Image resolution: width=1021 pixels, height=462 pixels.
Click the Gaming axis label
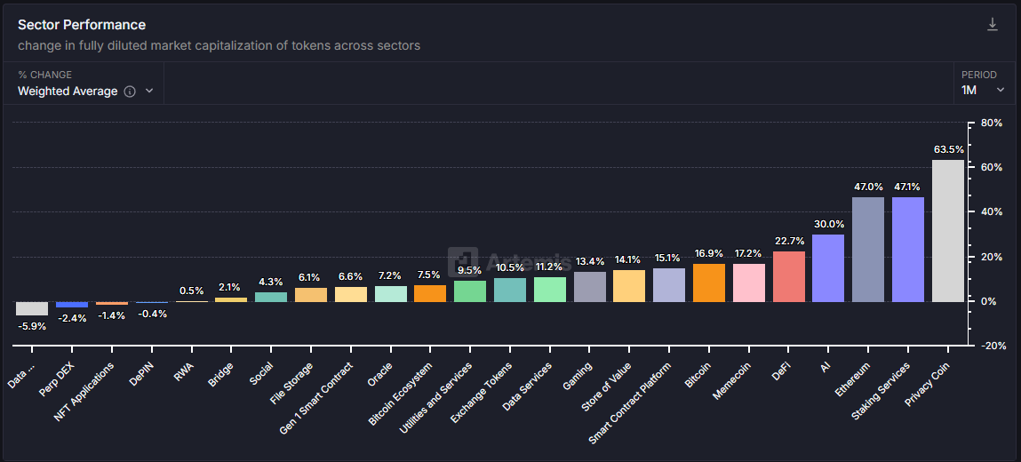point(578,377)
